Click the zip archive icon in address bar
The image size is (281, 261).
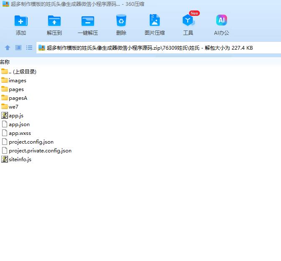(x=41, y=48)
